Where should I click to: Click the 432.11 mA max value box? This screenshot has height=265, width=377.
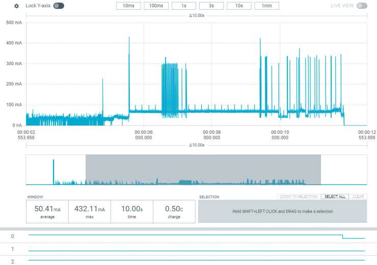(x=90, y=211)
